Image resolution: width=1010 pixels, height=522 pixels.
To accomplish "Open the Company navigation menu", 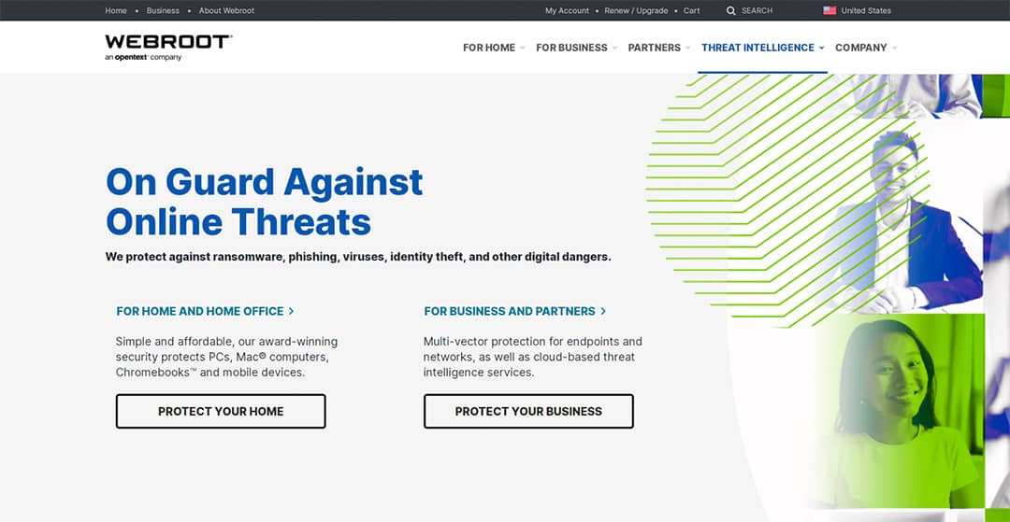I will coord(865,48).
